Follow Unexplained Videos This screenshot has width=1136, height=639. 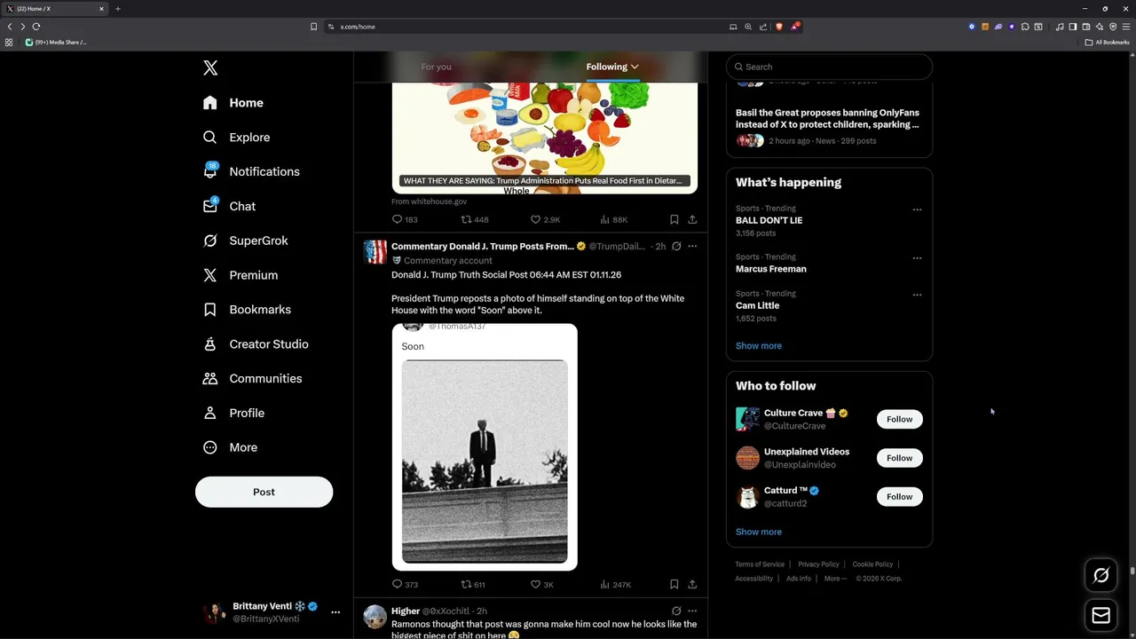[x=899, y=458]
